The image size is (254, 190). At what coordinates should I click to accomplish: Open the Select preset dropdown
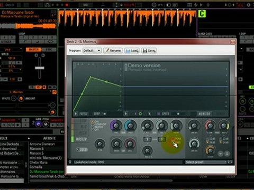coord(205,162)
